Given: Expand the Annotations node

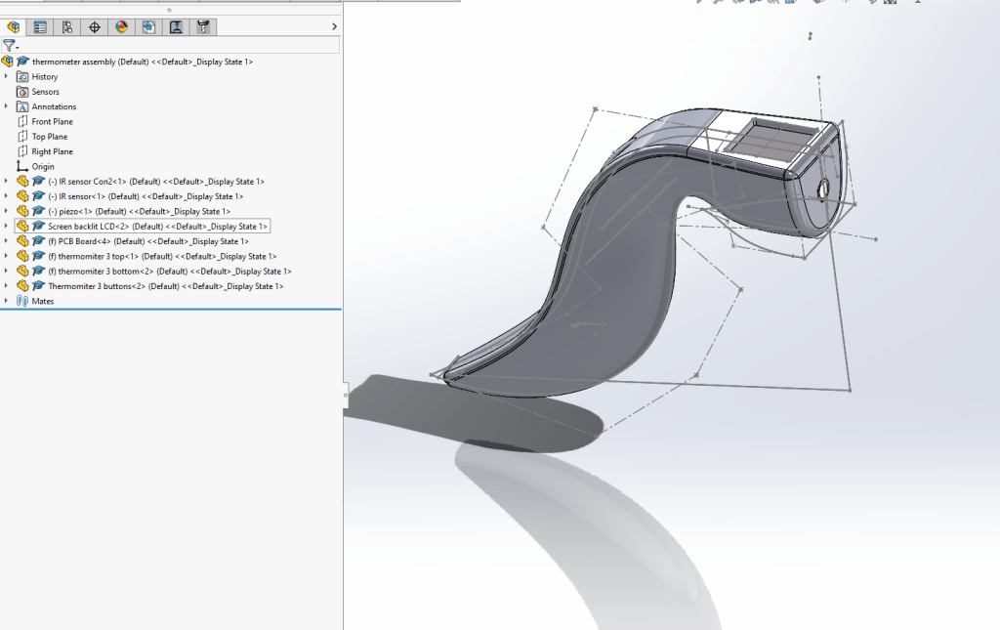Looking at the screenshot, I should click(x=6, y=106).
